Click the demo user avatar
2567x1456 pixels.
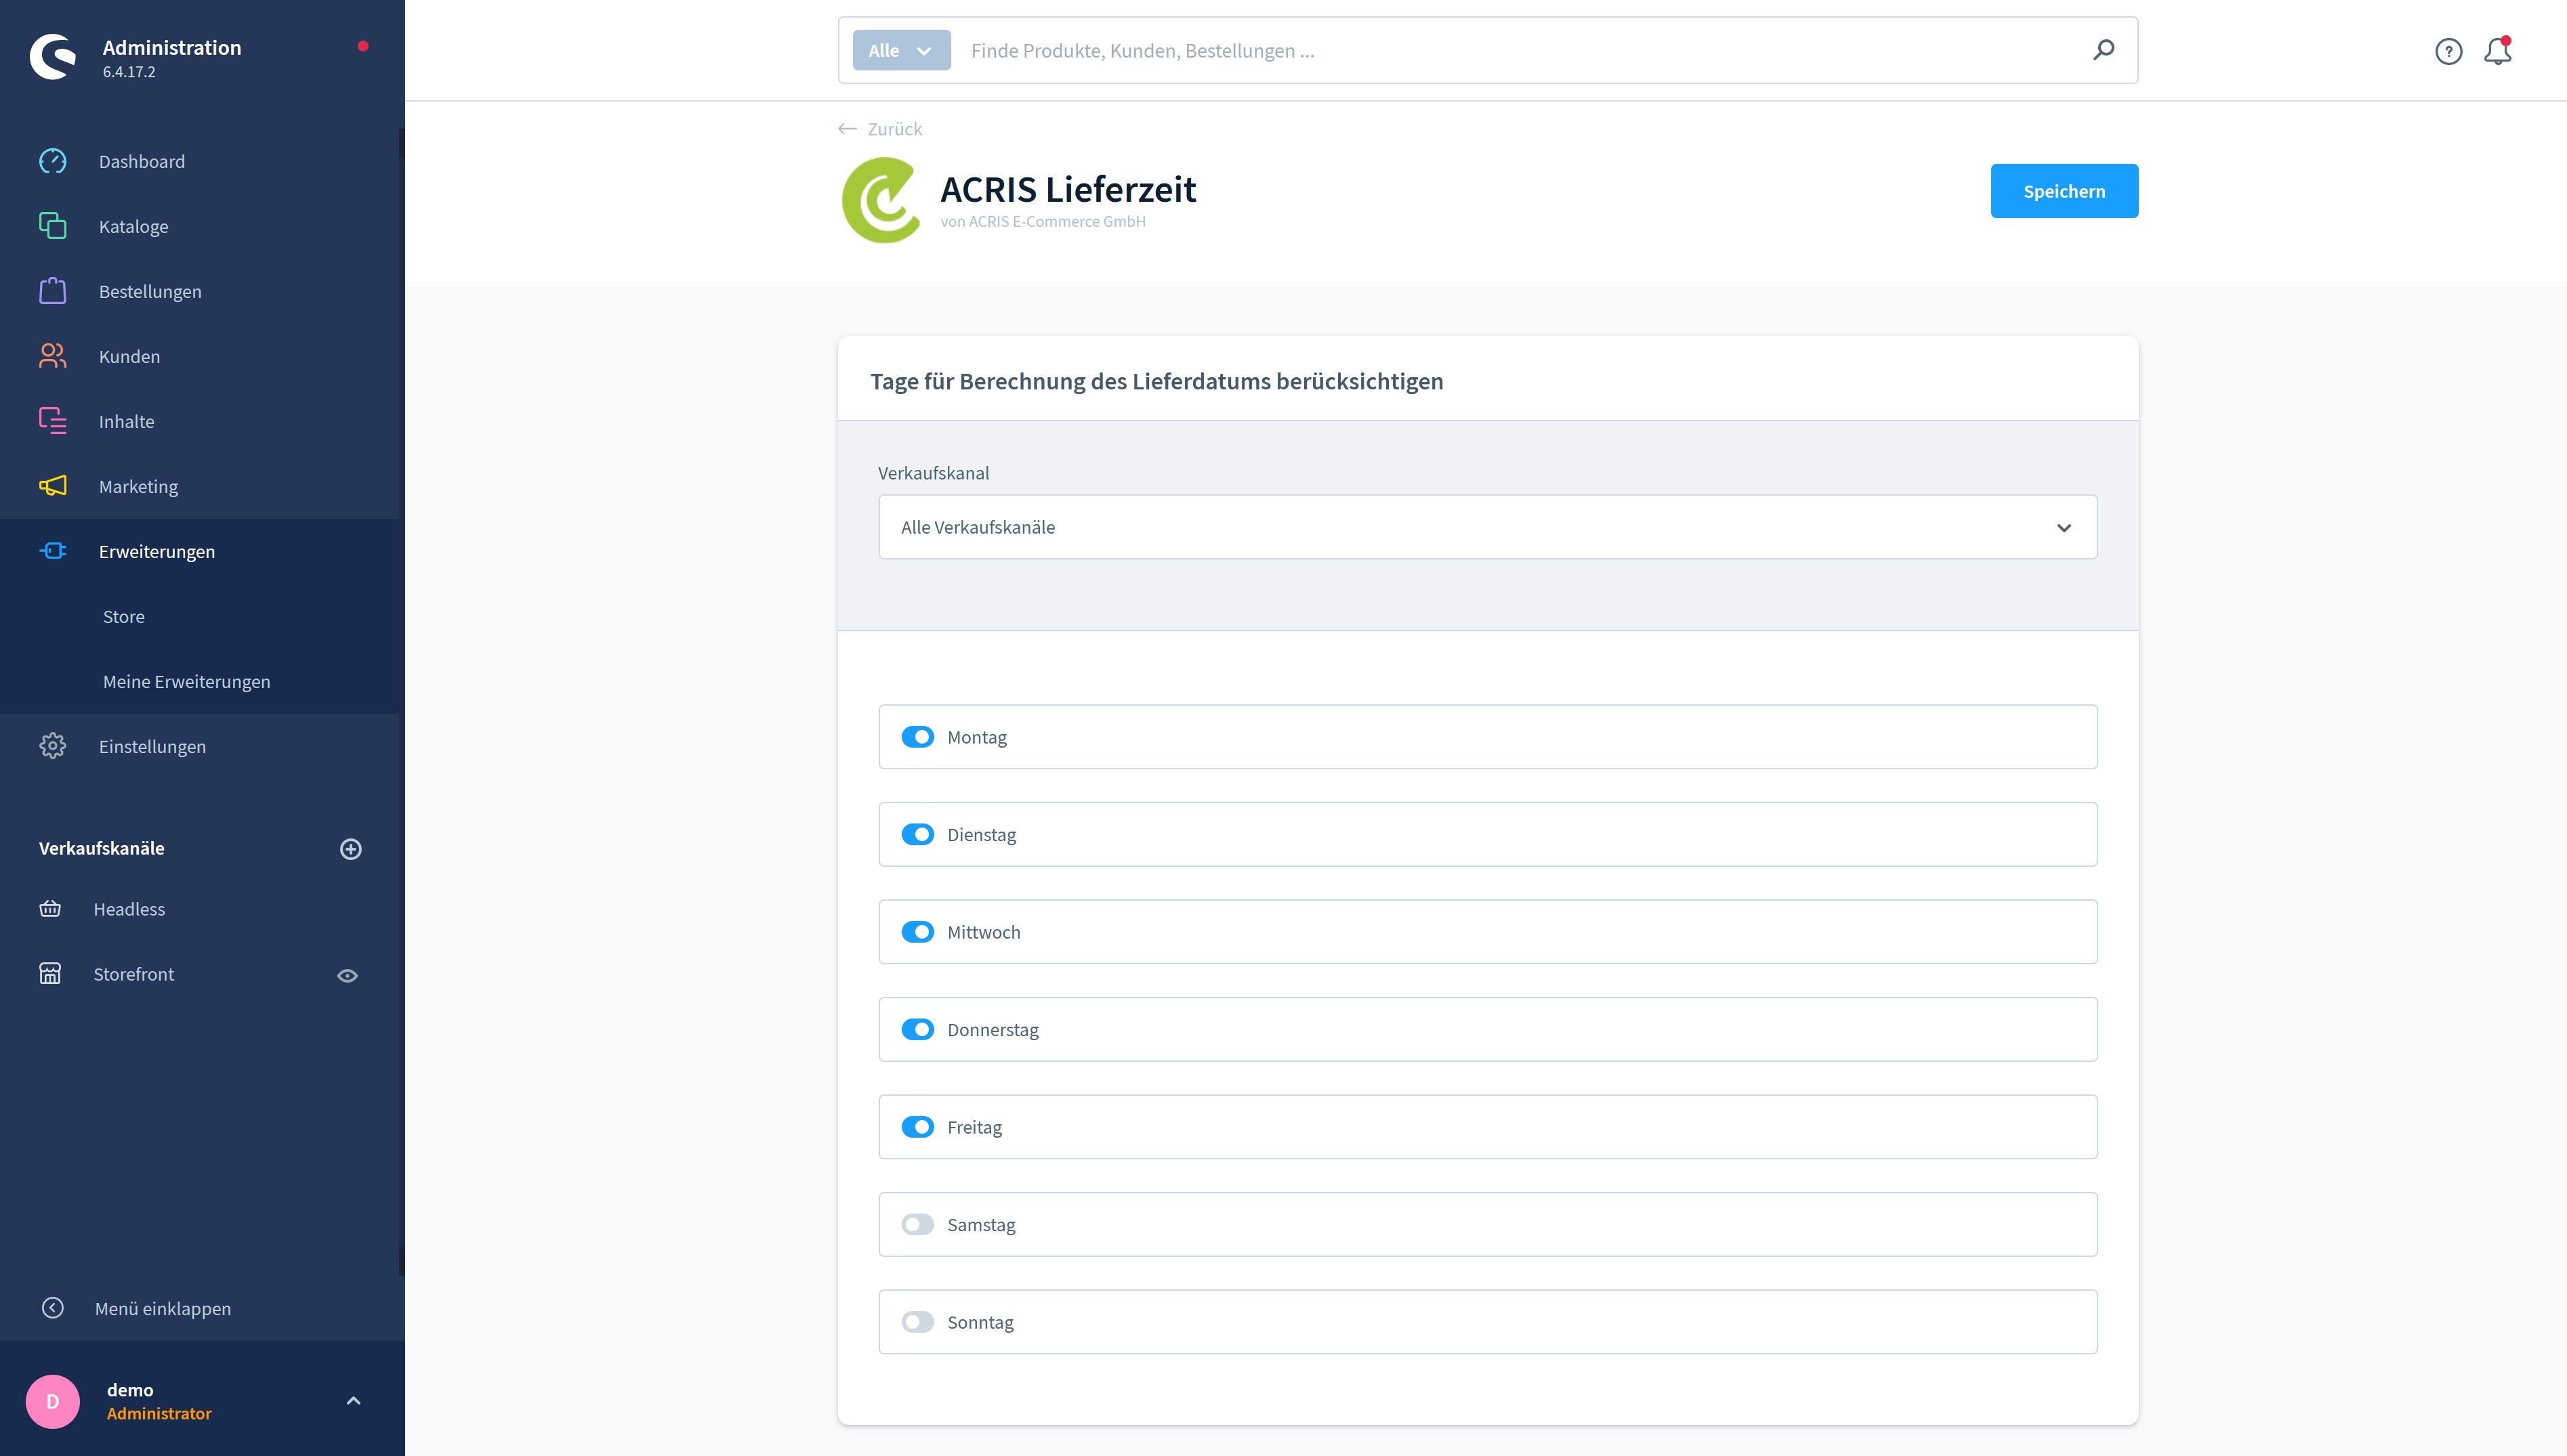52,1401
